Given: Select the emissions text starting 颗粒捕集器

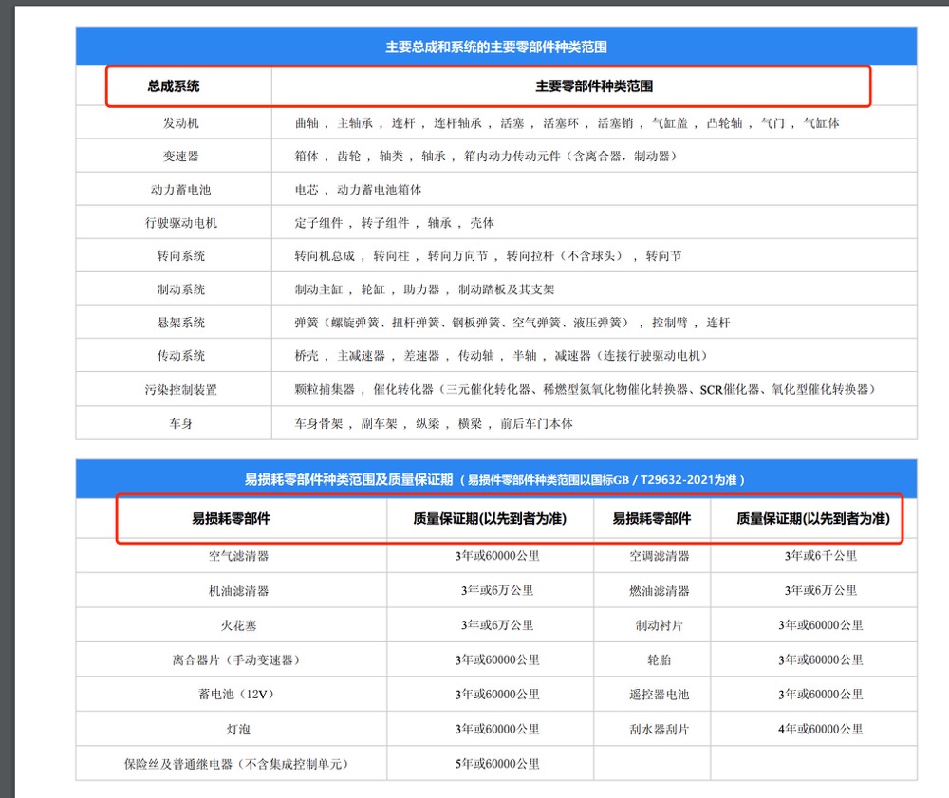Looking at the screenshot, I should pos(586,390).
